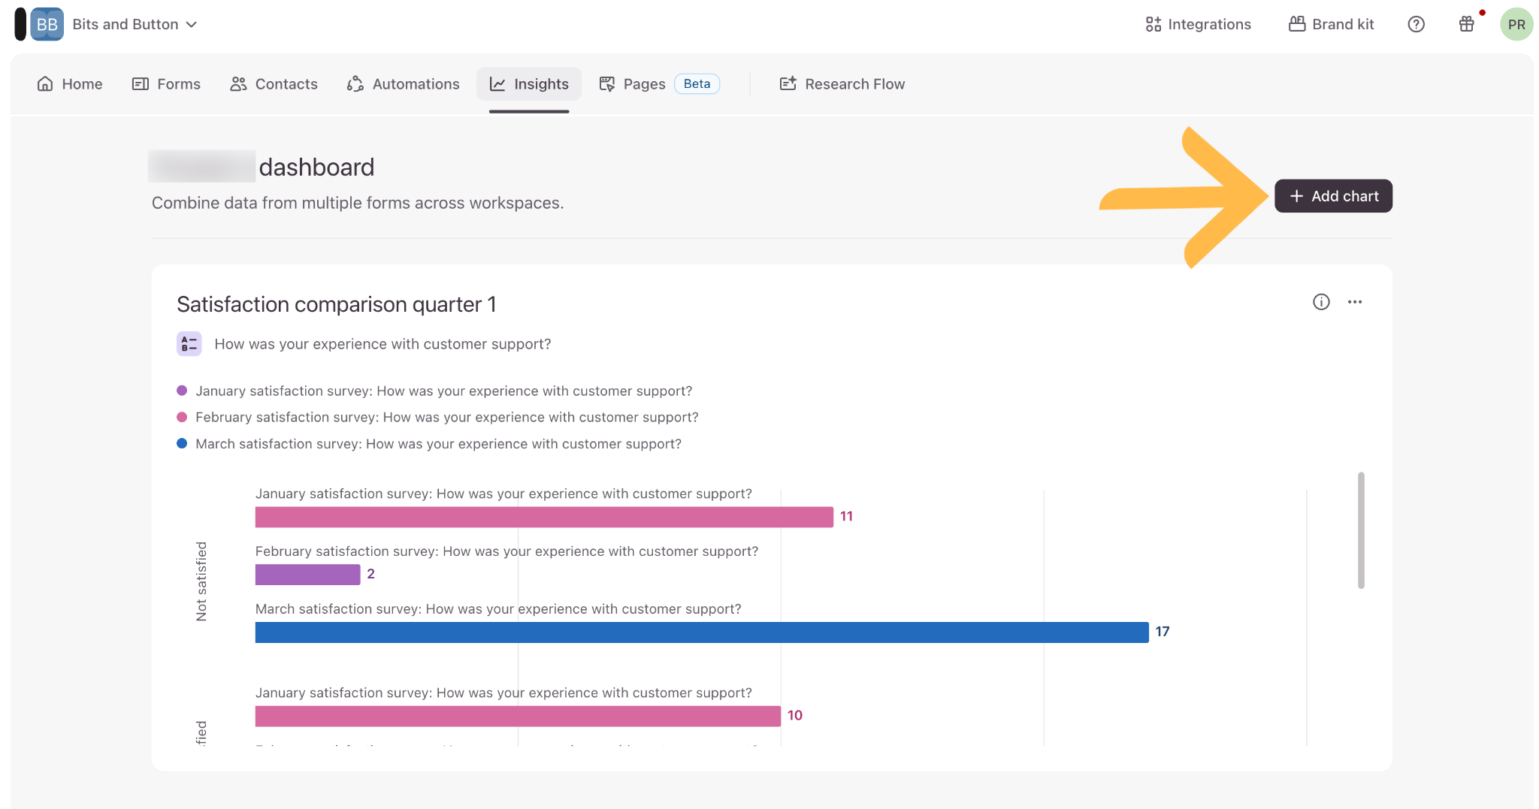Click the multiple choice question type icon

(189, 344)
